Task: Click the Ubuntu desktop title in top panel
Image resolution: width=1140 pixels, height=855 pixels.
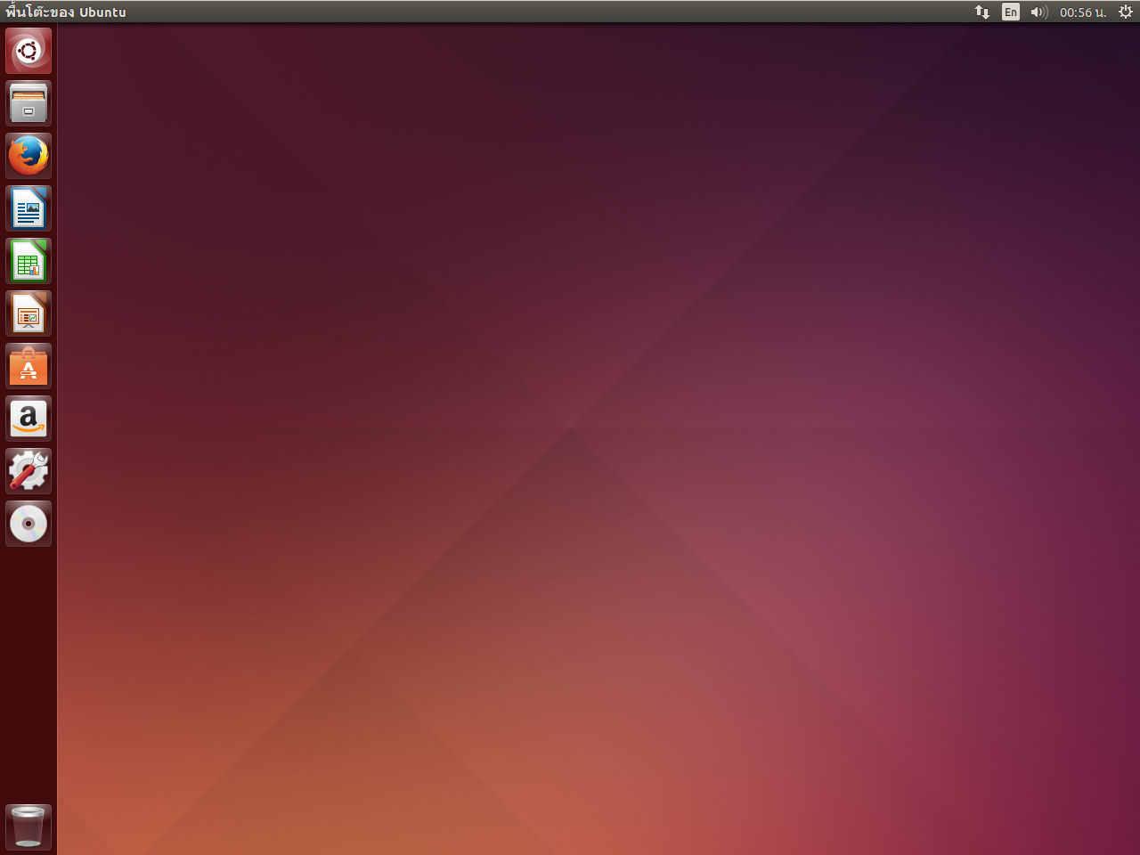Action: point(66,12)
